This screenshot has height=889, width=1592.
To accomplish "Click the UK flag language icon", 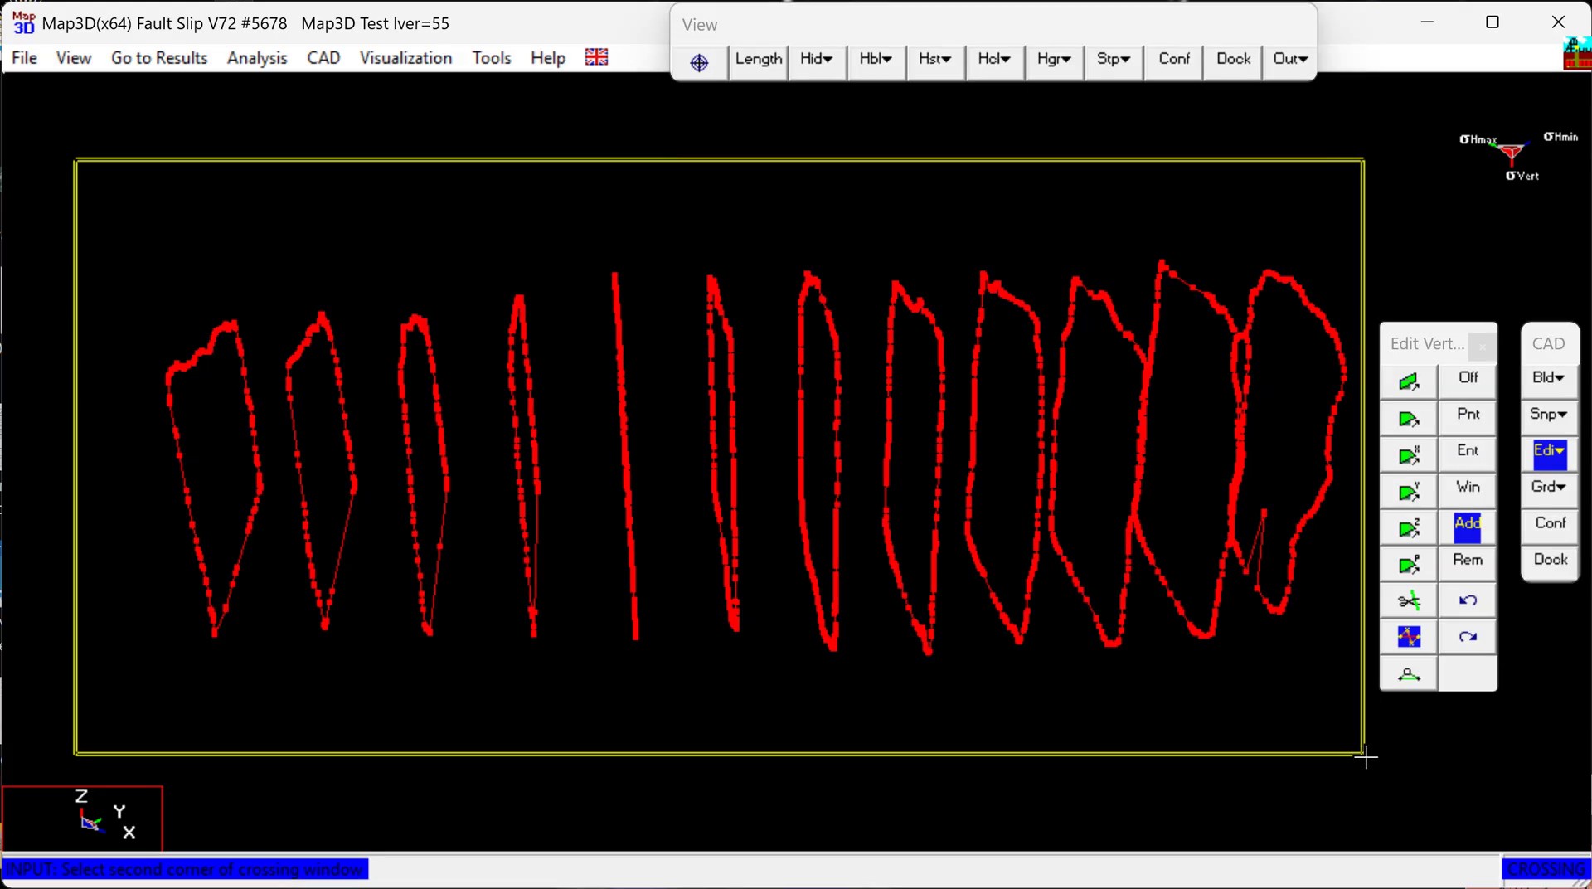I will (596, 57).
